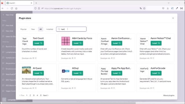
Task: Go to page 3 of plugin results
Action: (34, 95)
